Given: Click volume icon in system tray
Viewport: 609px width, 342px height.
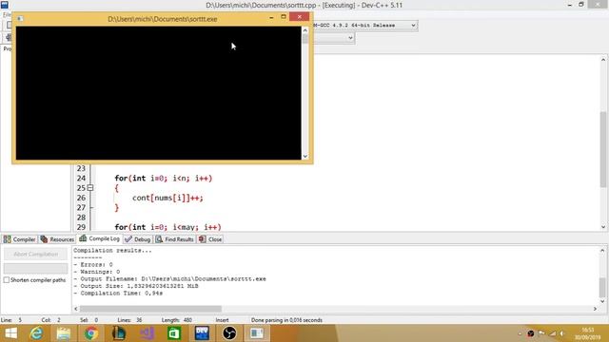Looking at the screenshot, I should coord(562,333).
